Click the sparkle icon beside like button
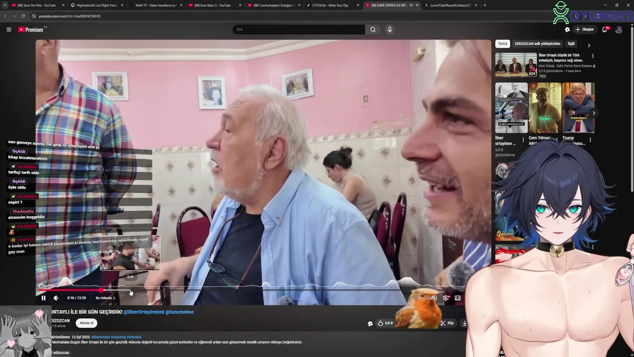 tap(370, 323)
